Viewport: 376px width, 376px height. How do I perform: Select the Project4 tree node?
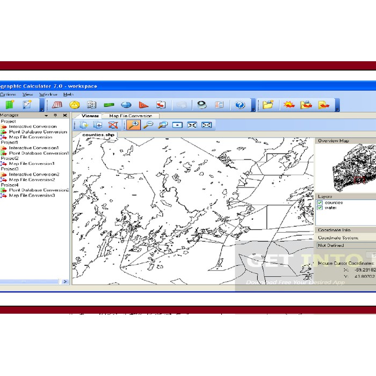(10, 185)
